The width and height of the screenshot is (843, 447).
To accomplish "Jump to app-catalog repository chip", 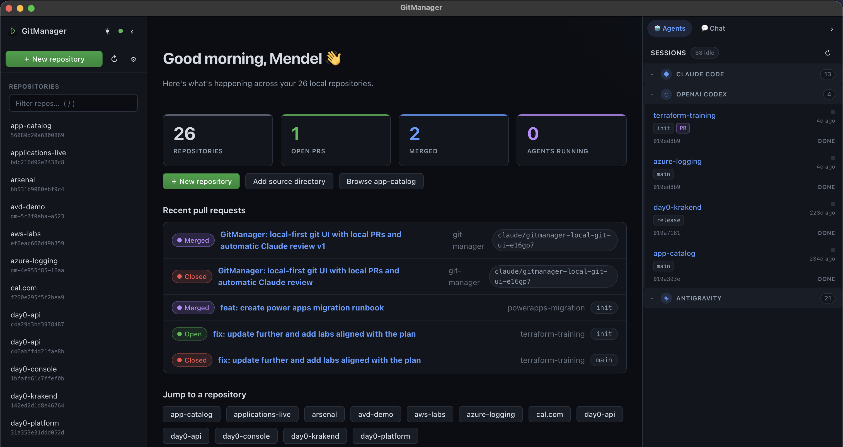I will (x=192, y=414).
